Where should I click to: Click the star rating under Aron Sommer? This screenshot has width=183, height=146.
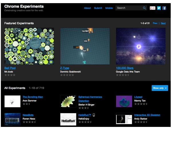coord(26,104)
